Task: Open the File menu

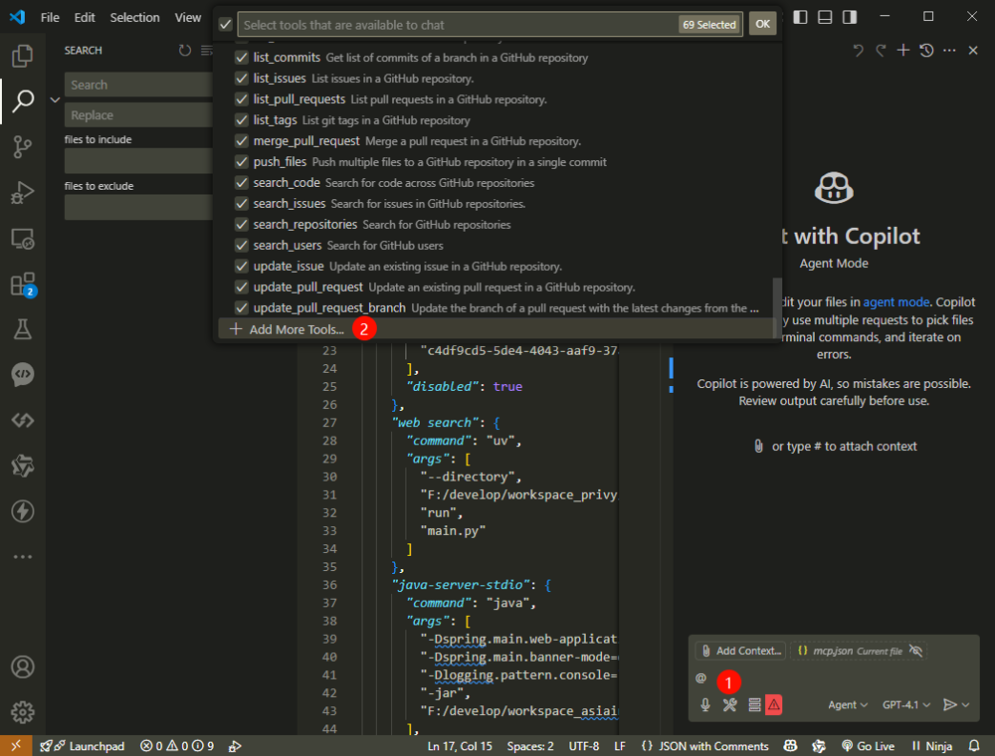Action: click(50, 17)
